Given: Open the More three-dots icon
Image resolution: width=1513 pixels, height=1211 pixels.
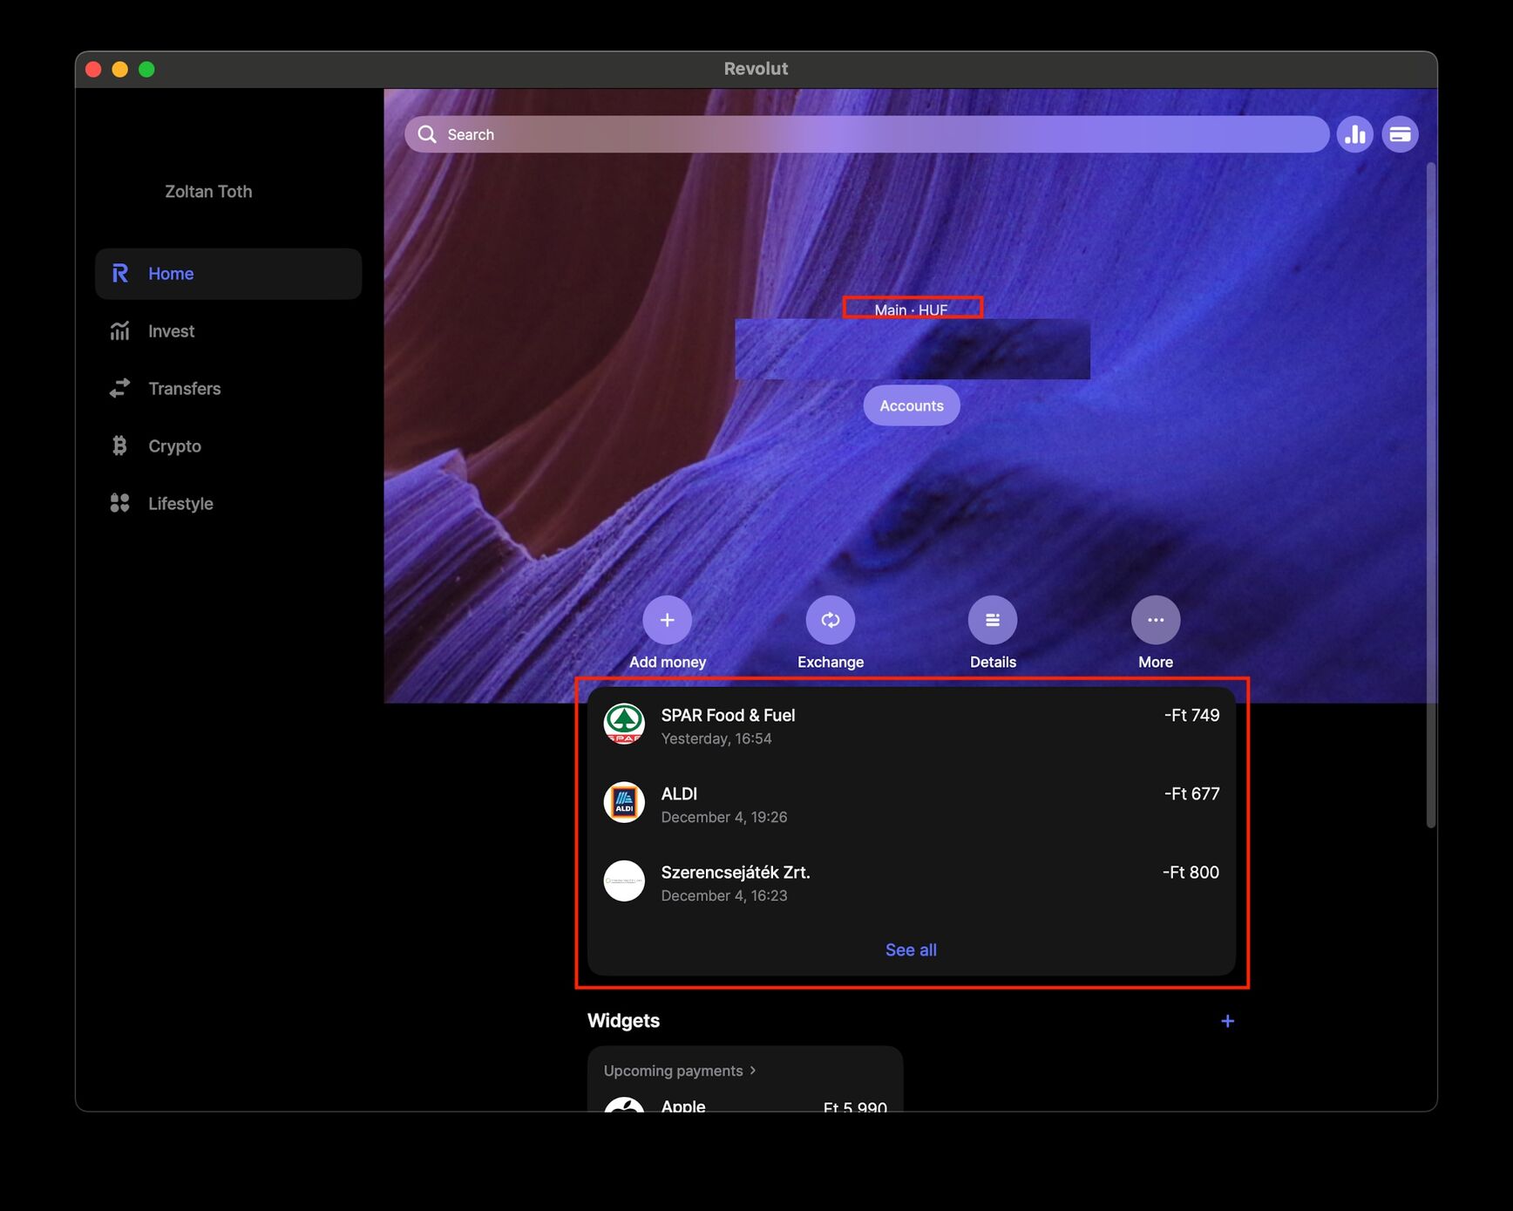Looking at the screenshot, I should [x=1156, y=620].
